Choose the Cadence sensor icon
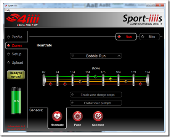This screenshot has height=137, width=170. coord(98,116)
